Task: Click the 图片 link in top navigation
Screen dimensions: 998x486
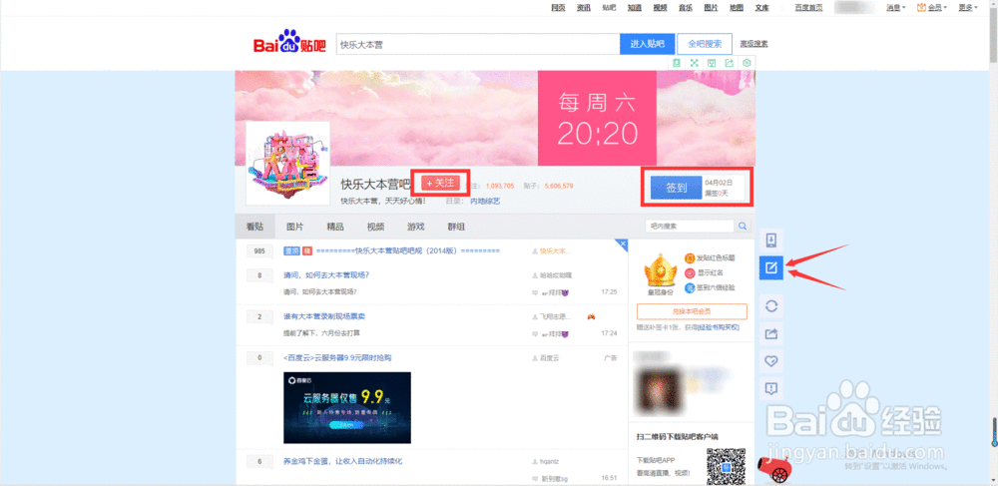Action: point(711,8)
